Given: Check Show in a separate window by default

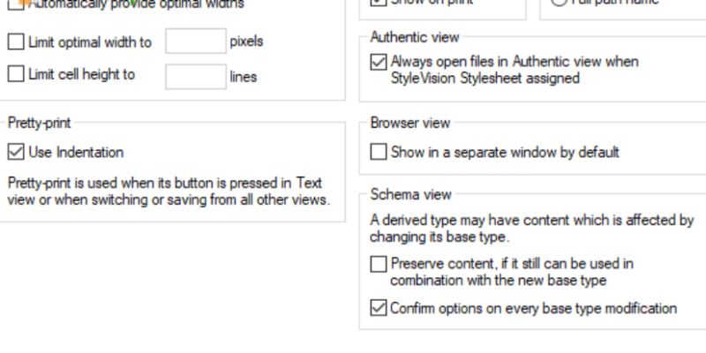Looking at the screenshot, I should click(x=379, y=152).
